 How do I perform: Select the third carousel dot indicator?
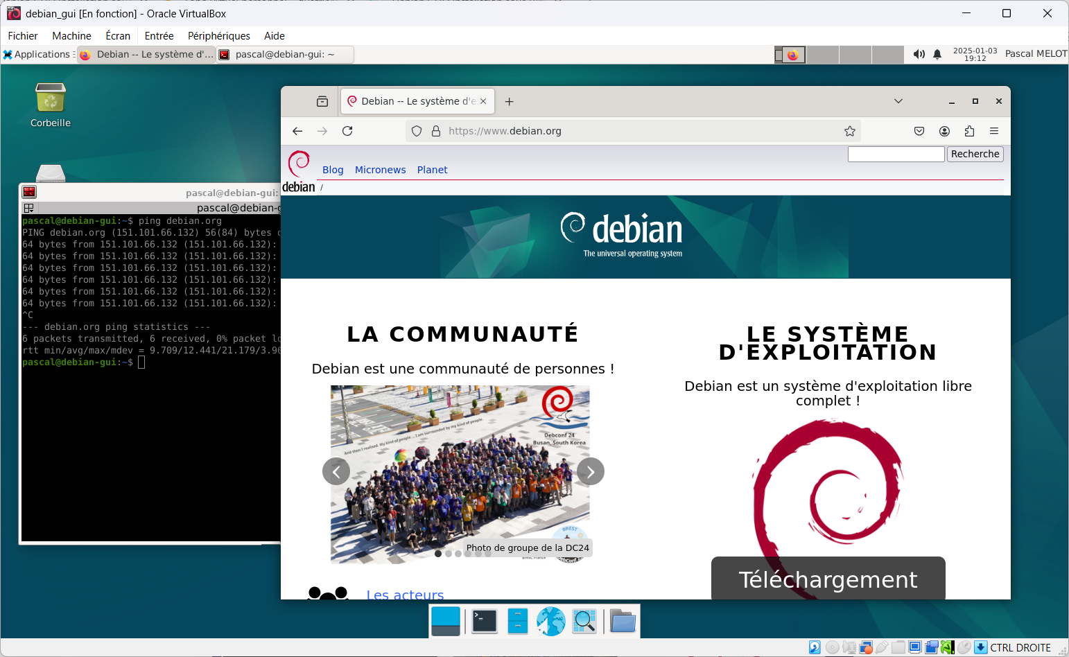tap(458, 554)
